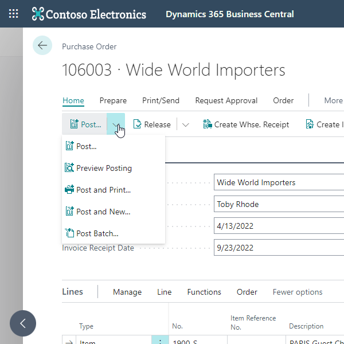
Task: Click the Create Whse. Receipt icon
Action: click(x=208, y=124)
